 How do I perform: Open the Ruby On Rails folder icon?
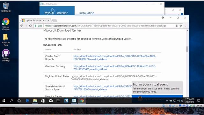6,40
